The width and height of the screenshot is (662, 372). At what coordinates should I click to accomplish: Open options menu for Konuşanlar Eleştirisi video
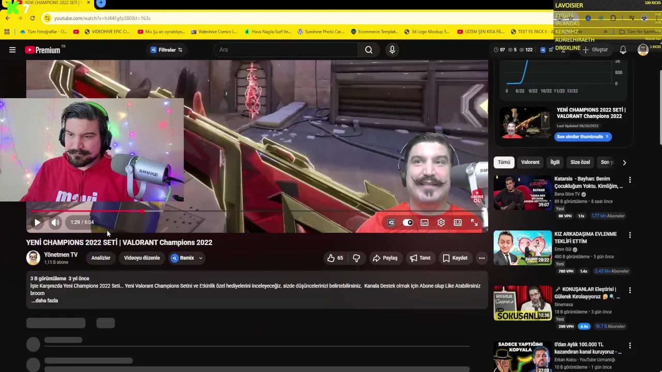[630, 290]
